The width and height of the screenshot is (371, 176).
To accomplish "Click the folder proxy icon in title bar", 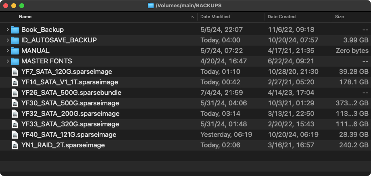I will 151,6.
